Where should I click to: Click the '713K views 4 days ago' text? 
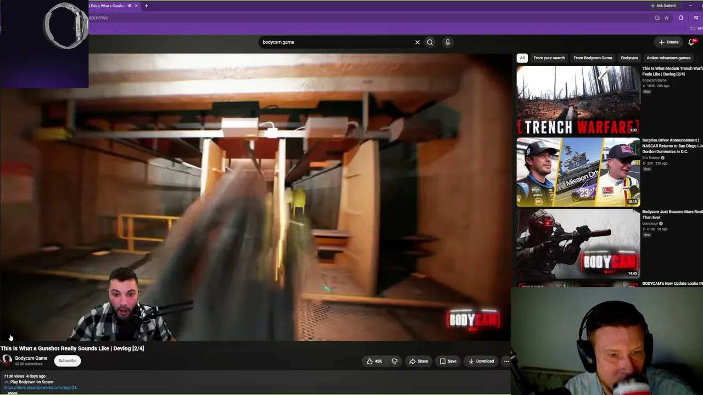[25, 376]
